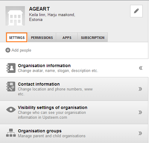Screen dimensions: 149x143
Task: Expand Visibility settings section chevron
Action: click(140, 112)
